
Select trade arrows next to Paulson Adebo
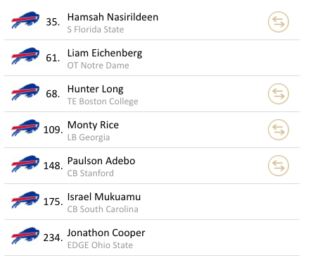[279, 166]
